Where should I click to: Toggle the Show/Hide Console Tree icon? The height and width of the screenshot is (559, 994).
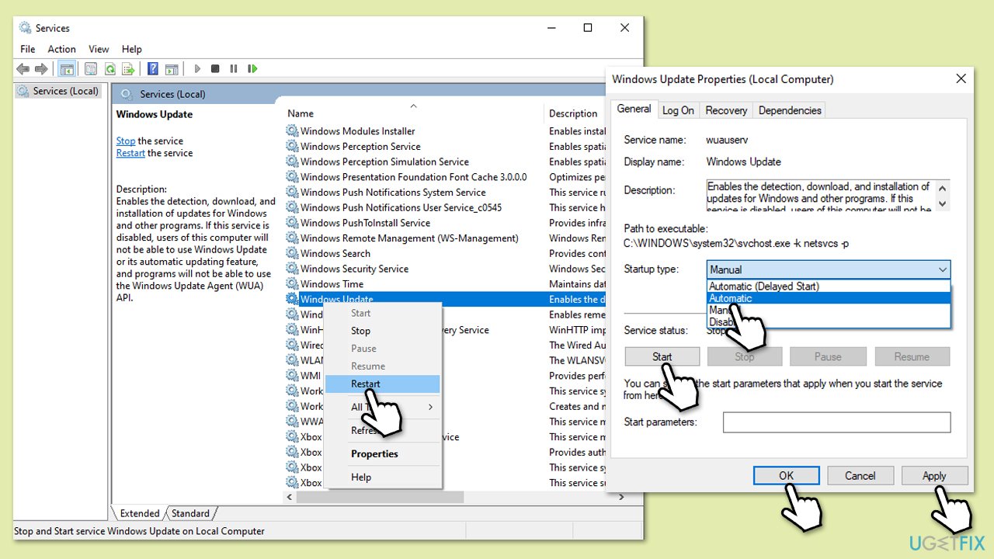point(67,69)
